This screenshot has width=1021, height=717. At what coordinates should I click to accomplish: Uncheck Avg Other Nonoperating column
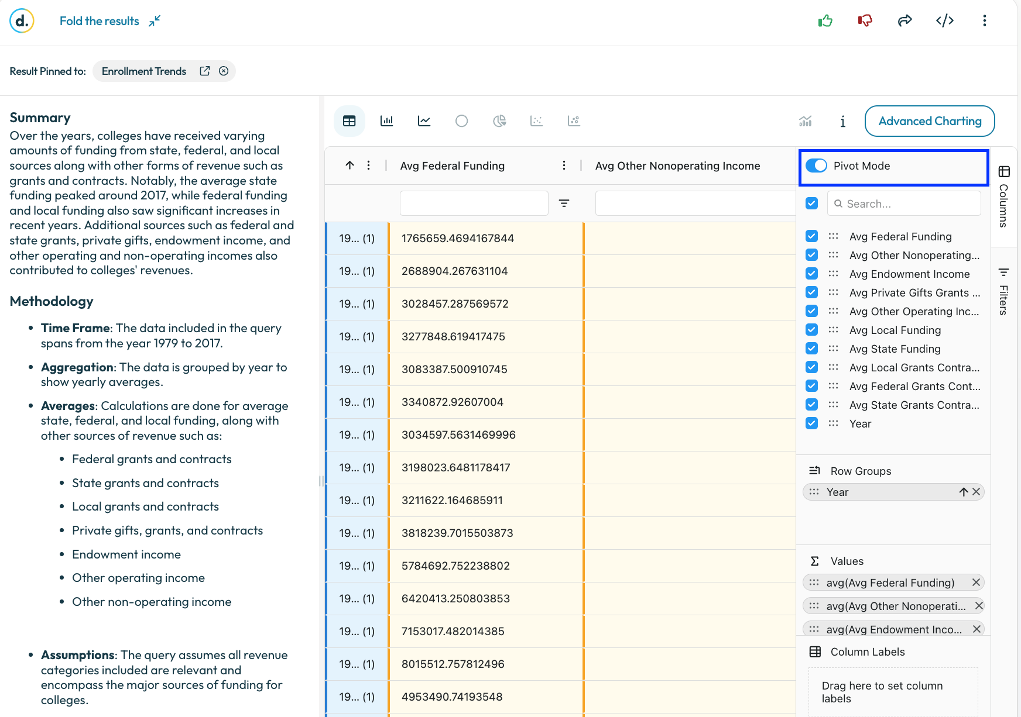[811, 255]
